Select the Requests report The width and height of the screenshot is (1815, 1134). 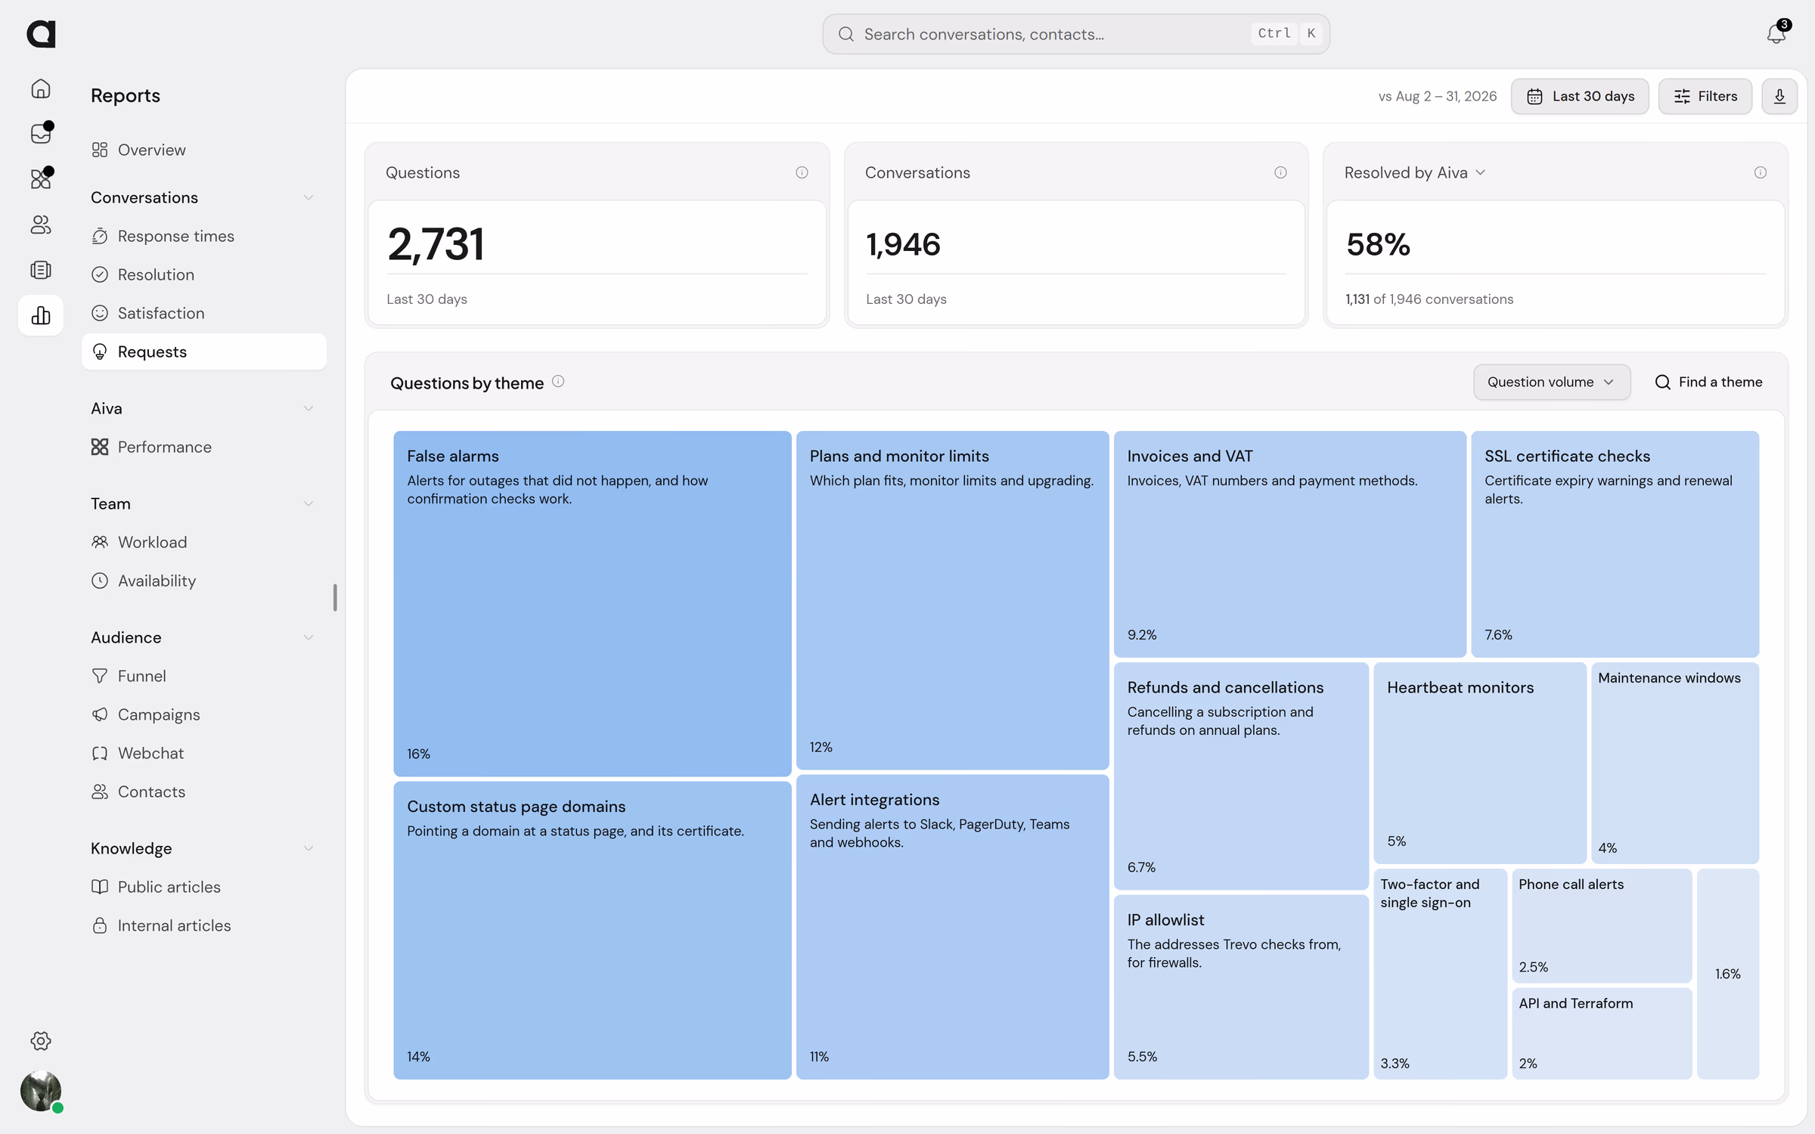204,352
